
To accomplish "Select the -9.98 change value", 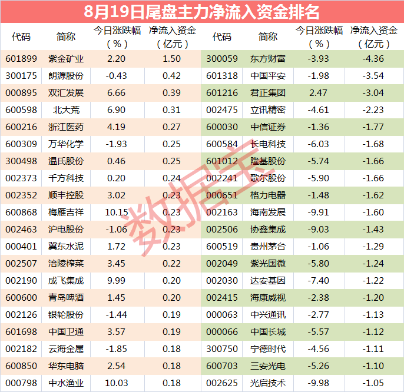I will click(x=318, y=383).
